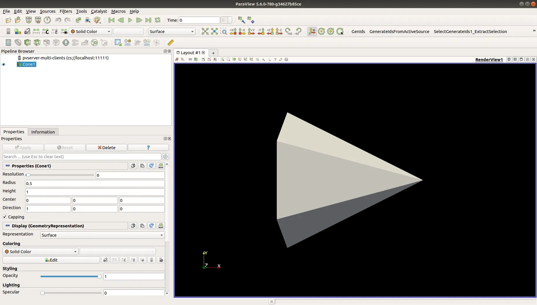This screenshot has height=305, width=537.
Task: Open the Filters menu
Action: [65, 11]
